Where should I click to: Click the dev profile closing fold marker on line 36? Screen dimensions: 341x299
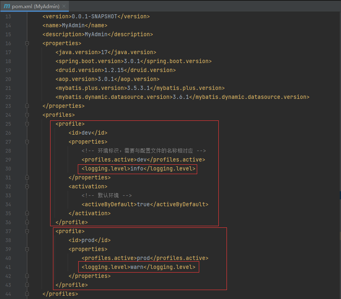pos(27,223)
